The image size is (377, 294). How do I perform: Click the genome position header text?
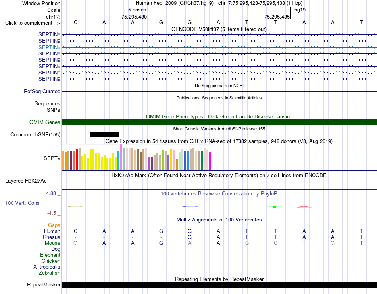pos(219,3)
